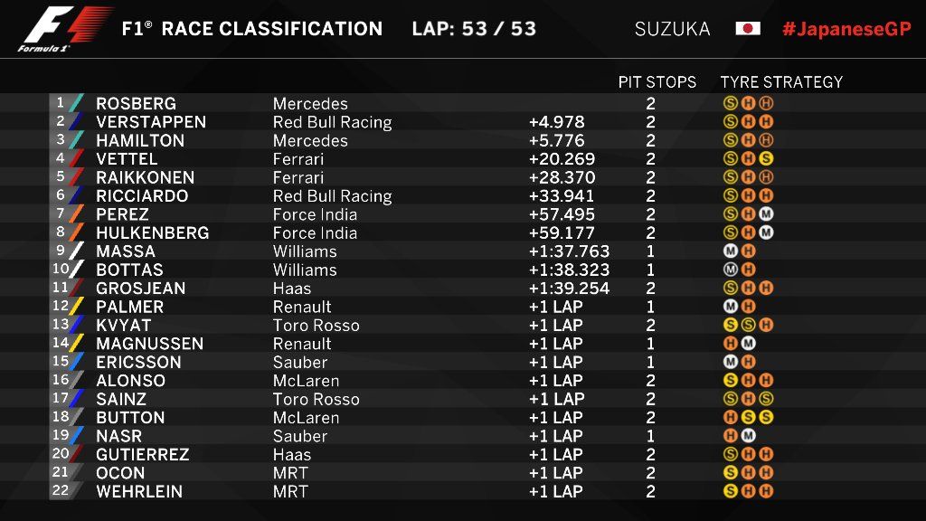Select the VERSTAPPEN driver row name
Viewport: 926px width, 521px height.
tap(151, 122)
